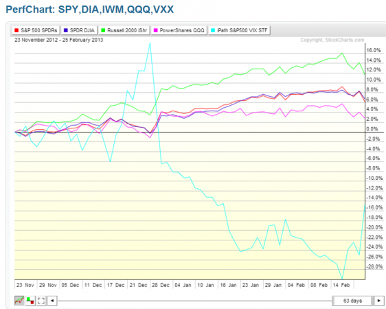The image size is (386, 309).
Task: Step the date range forward with right arrow
Action: [379, 301]
